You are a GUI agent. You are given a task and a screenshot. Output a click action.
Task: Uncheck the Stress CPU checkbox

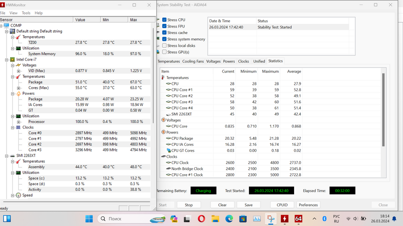(x=165, y=20)
